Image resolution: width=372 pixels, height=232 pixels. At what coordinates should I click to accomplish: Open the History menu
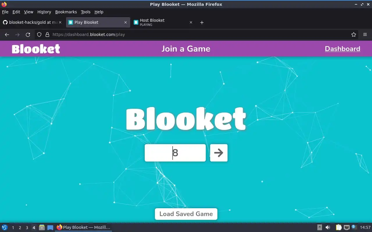(x=44, y=12)
